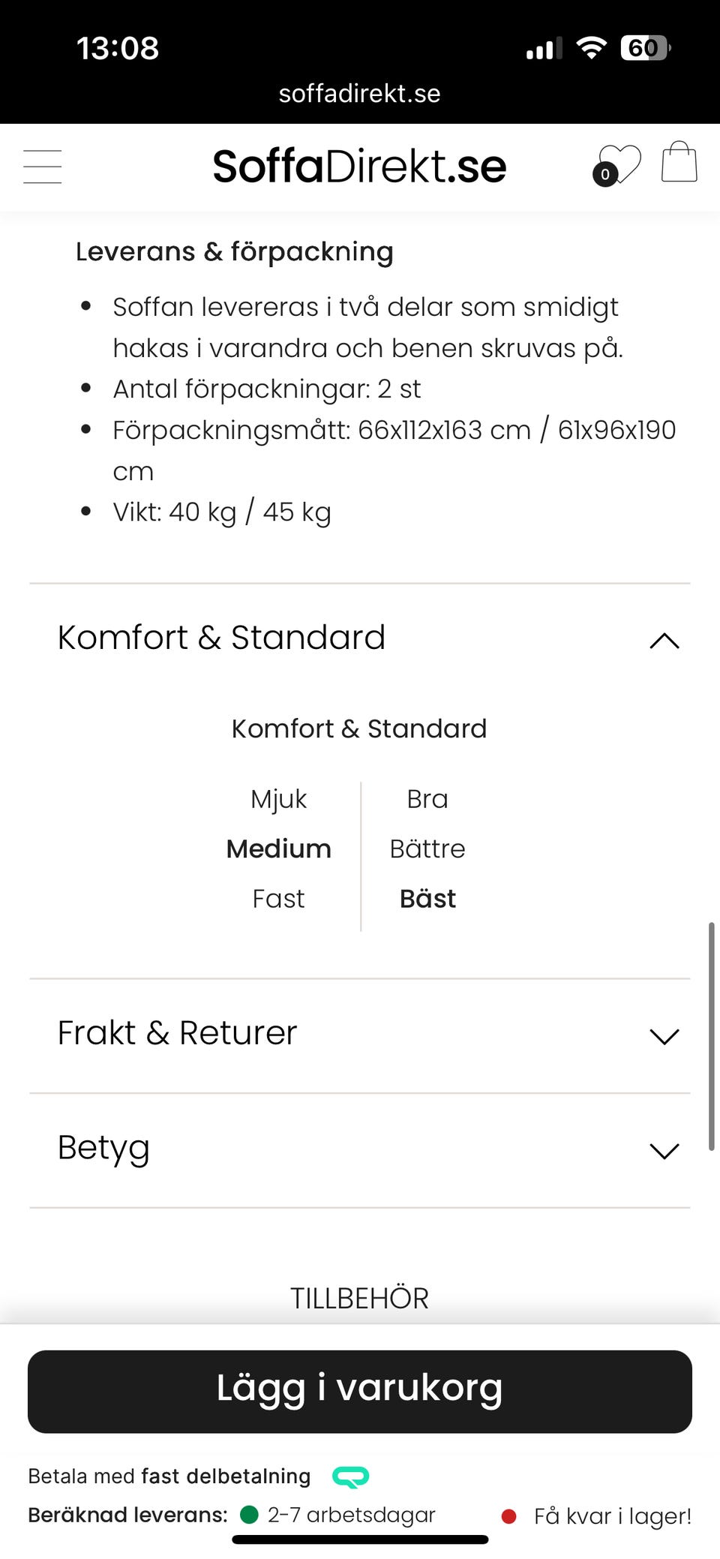Select the Medium comfort level

coord(278,849)
